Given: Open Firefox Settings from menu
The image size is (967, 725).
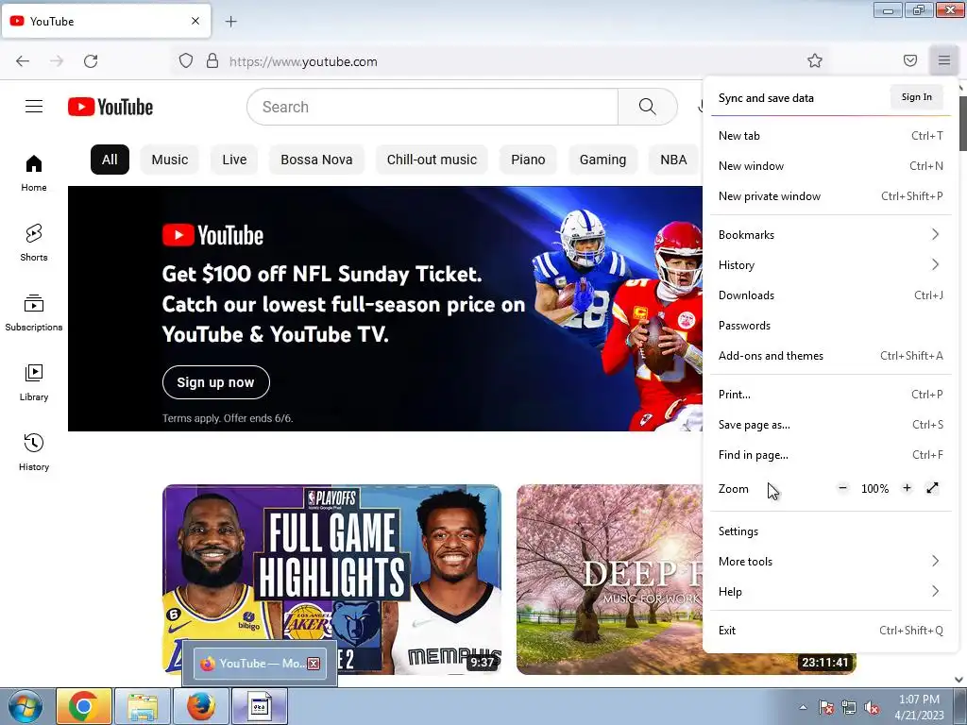Looking at the screenshot, I should [x=831, y=531].
